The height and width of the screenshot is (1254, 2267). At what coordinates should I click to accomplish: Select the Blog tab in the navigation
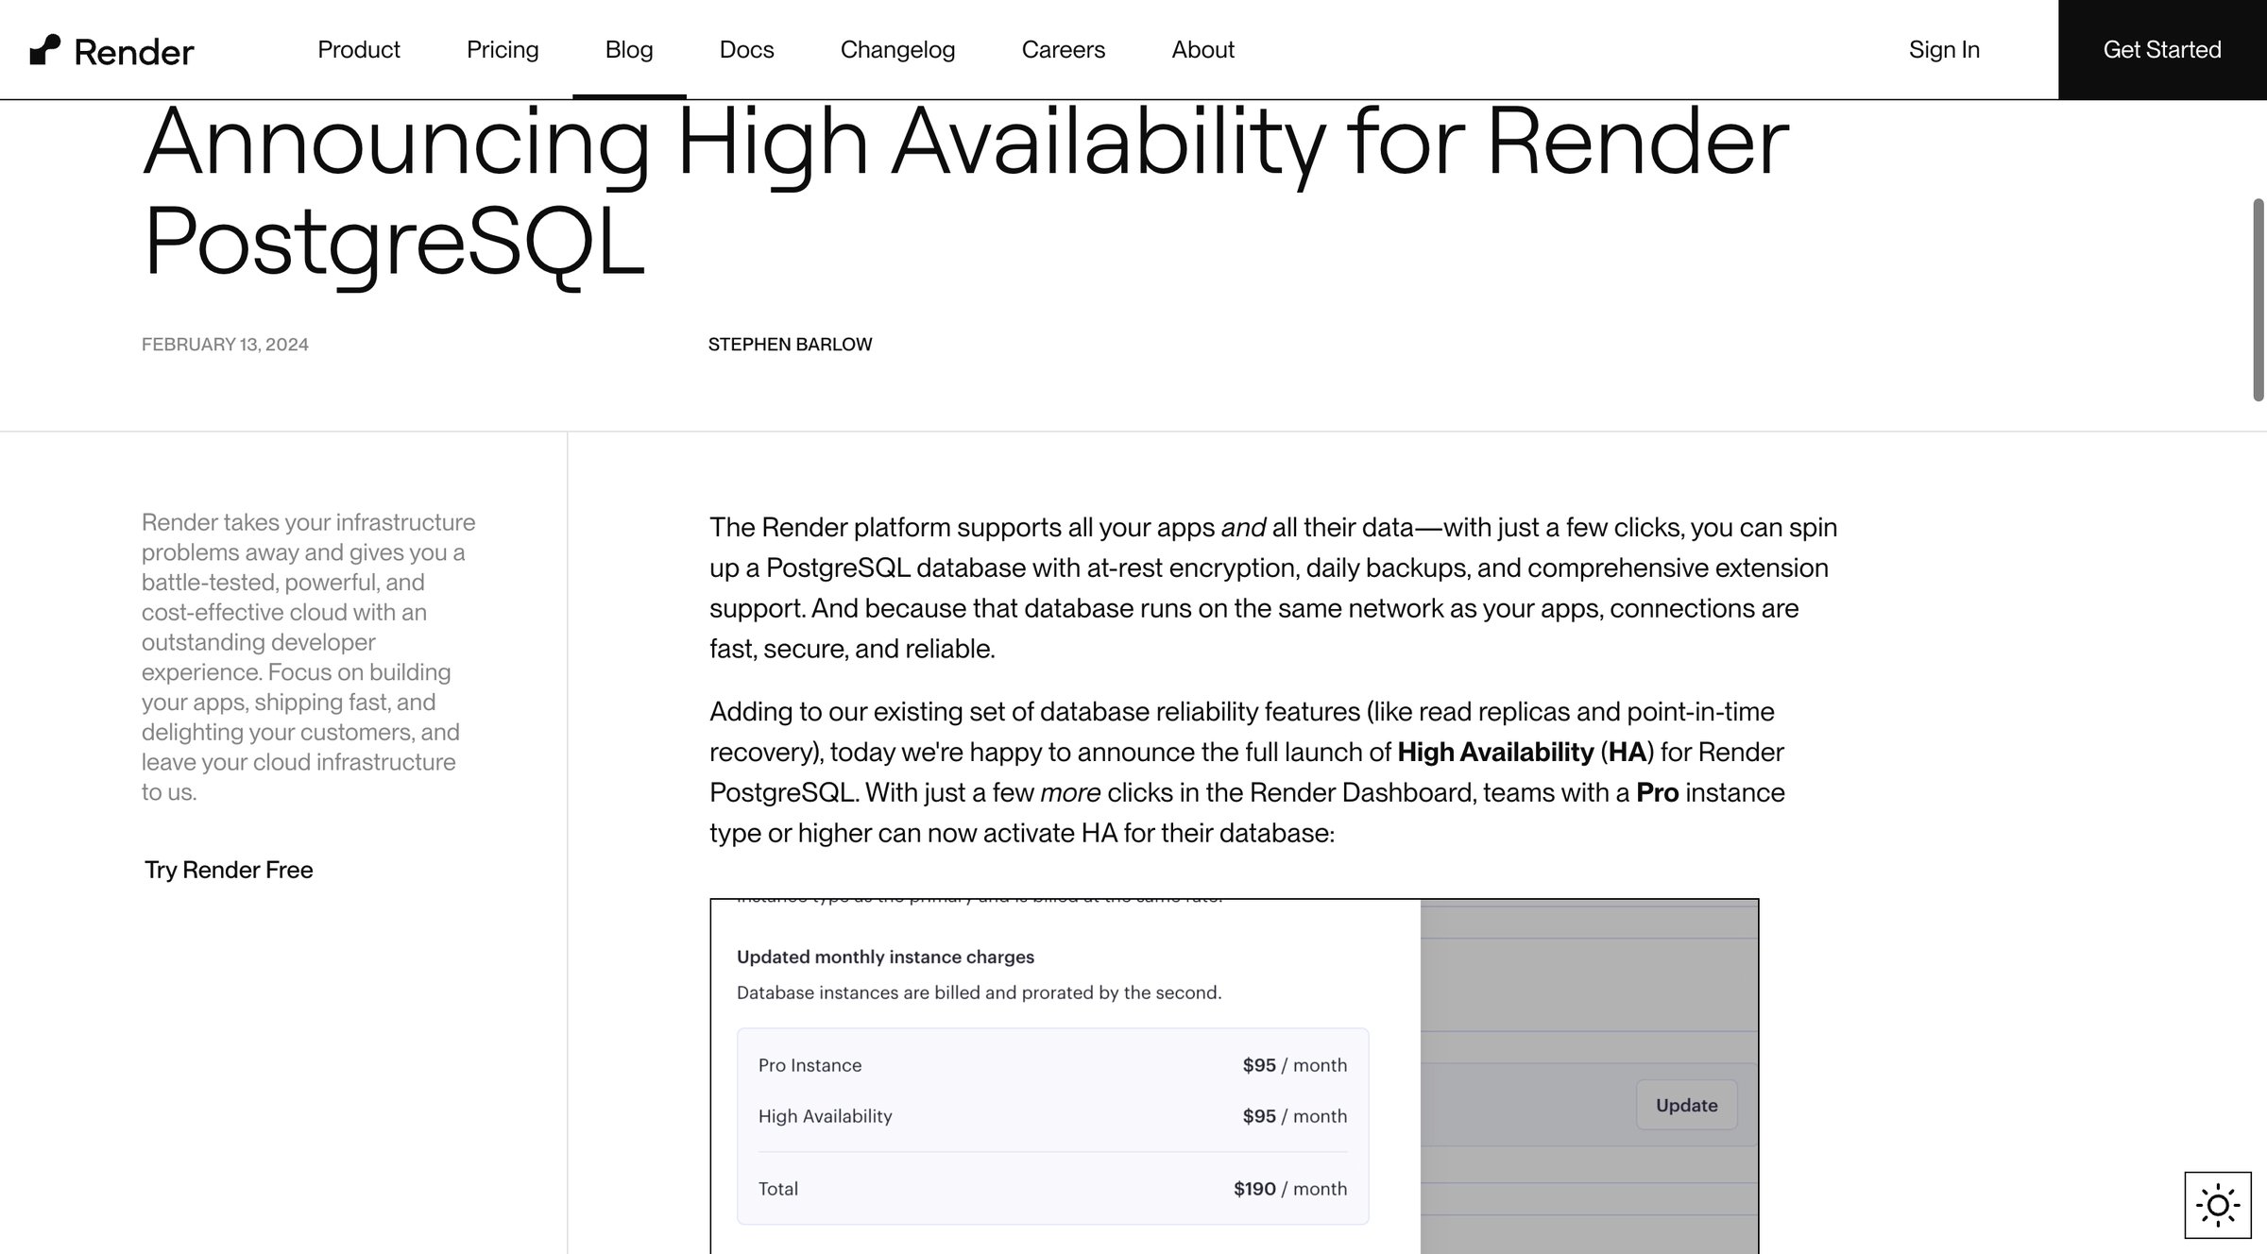point(629,49)
